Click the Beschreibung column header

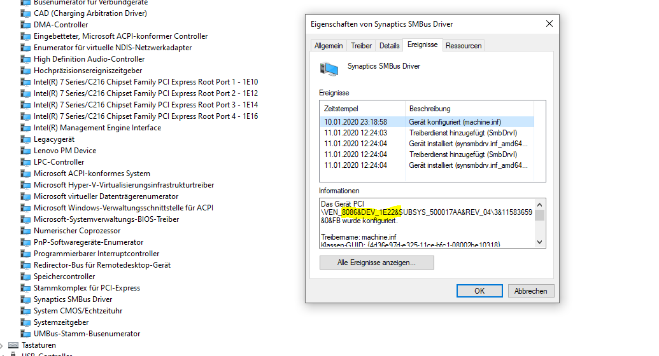tap(469, 109)
